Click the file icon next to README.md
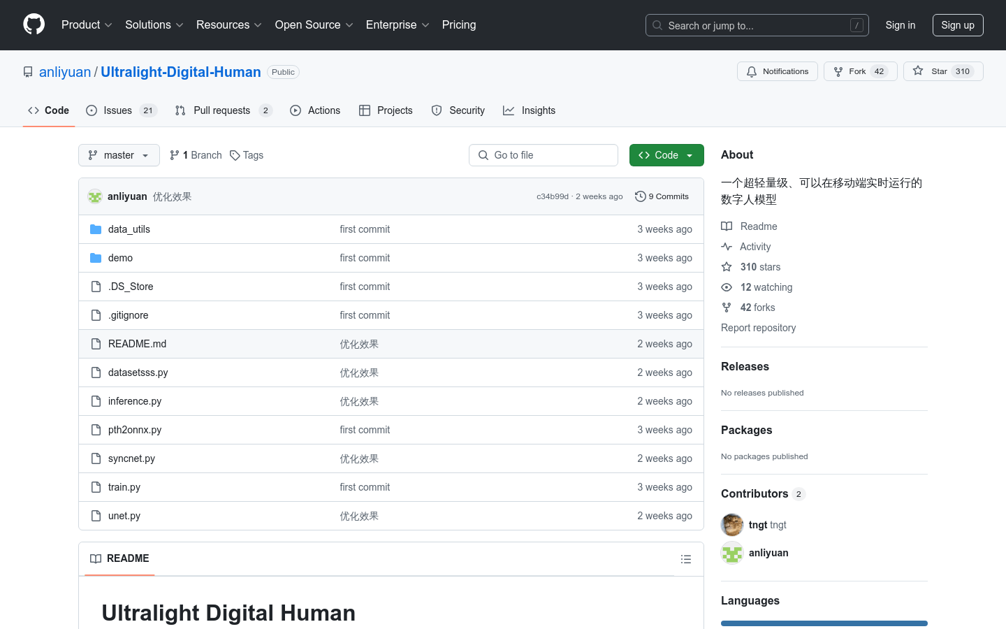This screenshot has height=629, width=1006. point(96,344)
